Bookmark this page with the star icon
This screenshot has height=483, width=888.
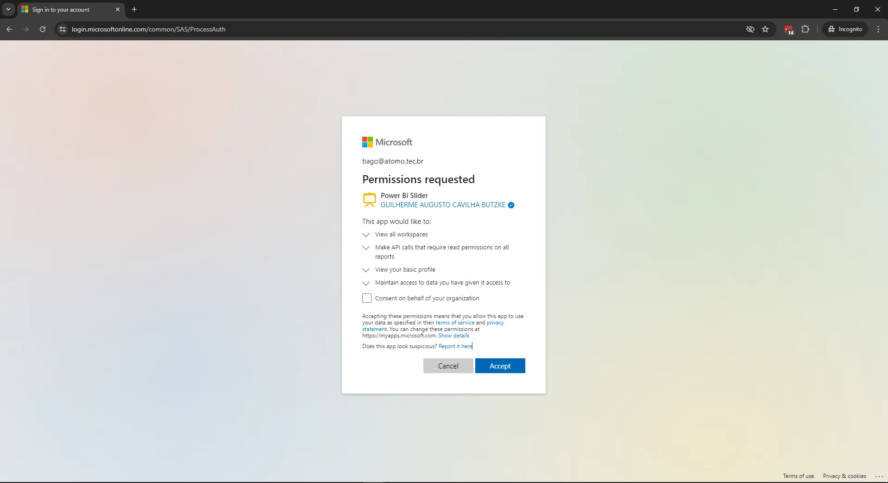tap(765, 29)
